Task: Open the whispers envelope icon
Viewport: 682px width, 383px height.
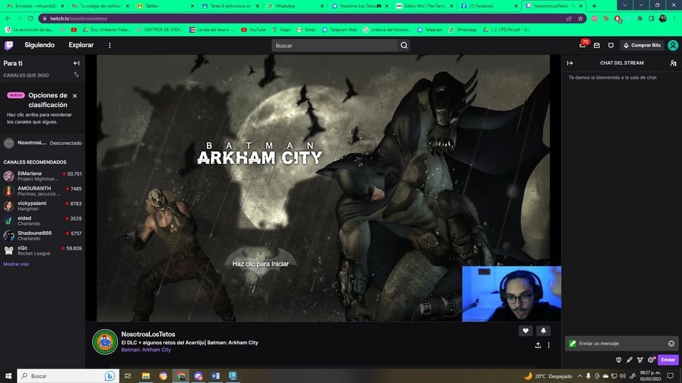Action: [x=597, y=45]
